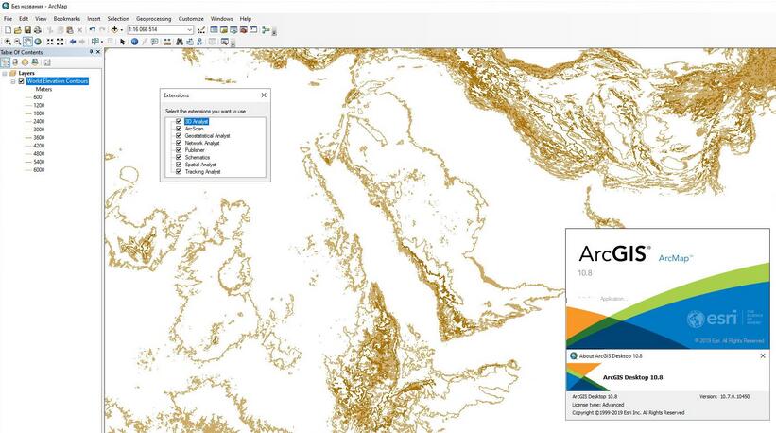Click the 6000 meter line symbol
The height and width of the screenshot is (433, 776).
pyautogui.click(x=28, y=170)
